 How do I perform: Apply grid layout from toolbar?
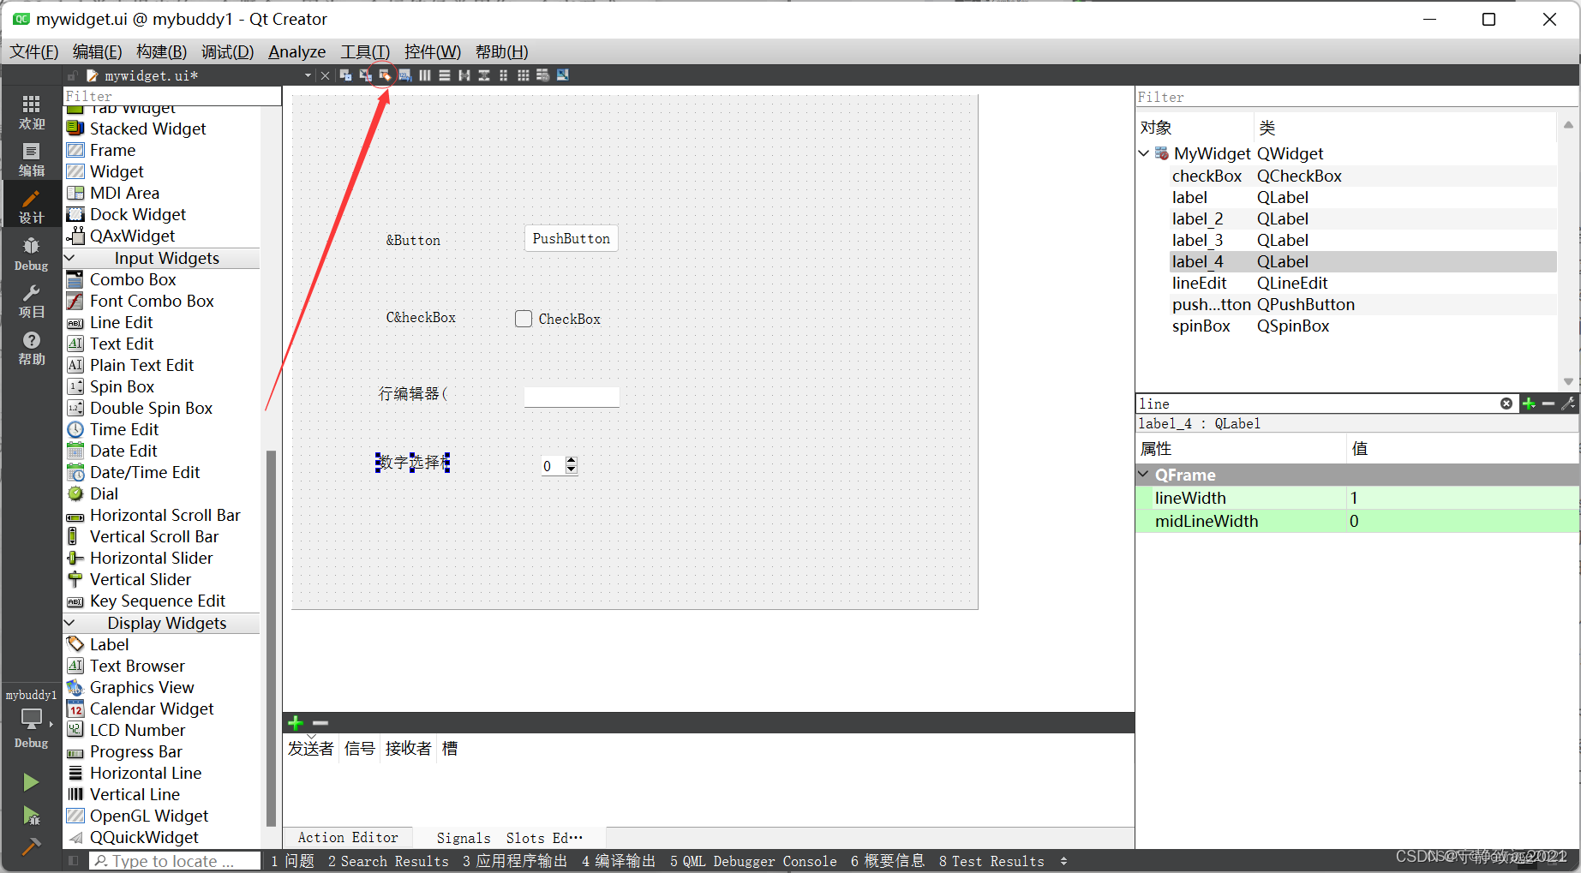coord(523,75)
